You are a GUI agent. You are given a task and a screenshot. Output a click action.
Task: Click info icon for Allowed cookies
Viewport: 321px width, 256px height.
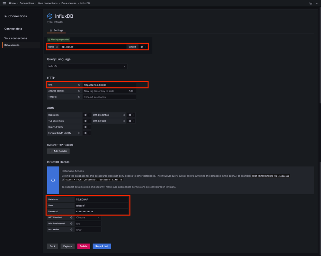coord(79,91)
